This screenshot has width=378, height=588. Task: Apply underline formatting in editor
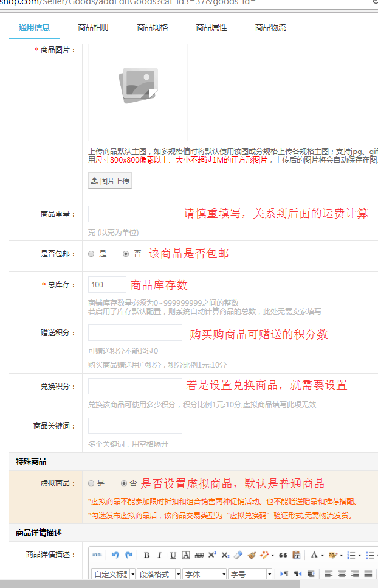click(173, 555)
